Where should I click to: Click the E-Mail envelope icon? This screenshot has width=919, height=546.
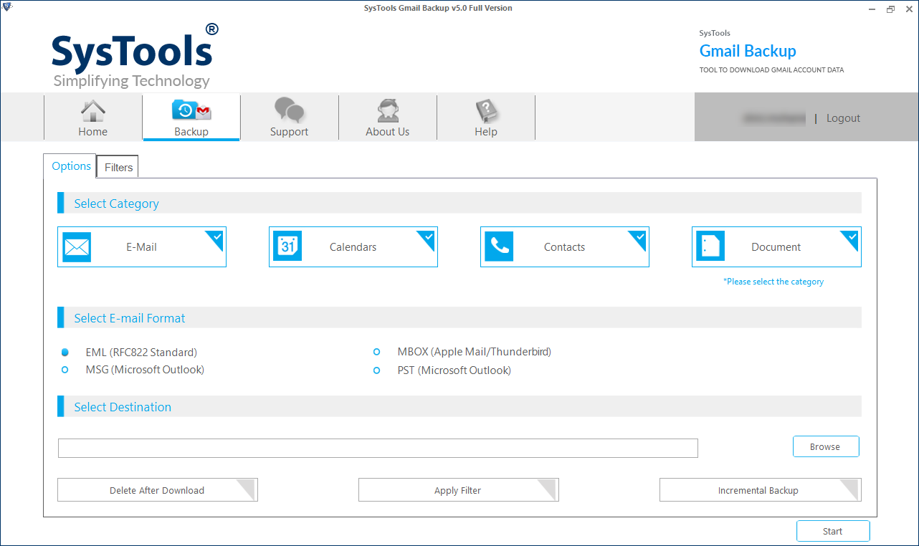(x=77, y=247)
